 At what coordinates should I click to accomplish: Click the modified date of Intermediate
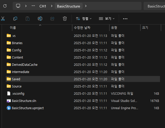[x=90, y=72]
